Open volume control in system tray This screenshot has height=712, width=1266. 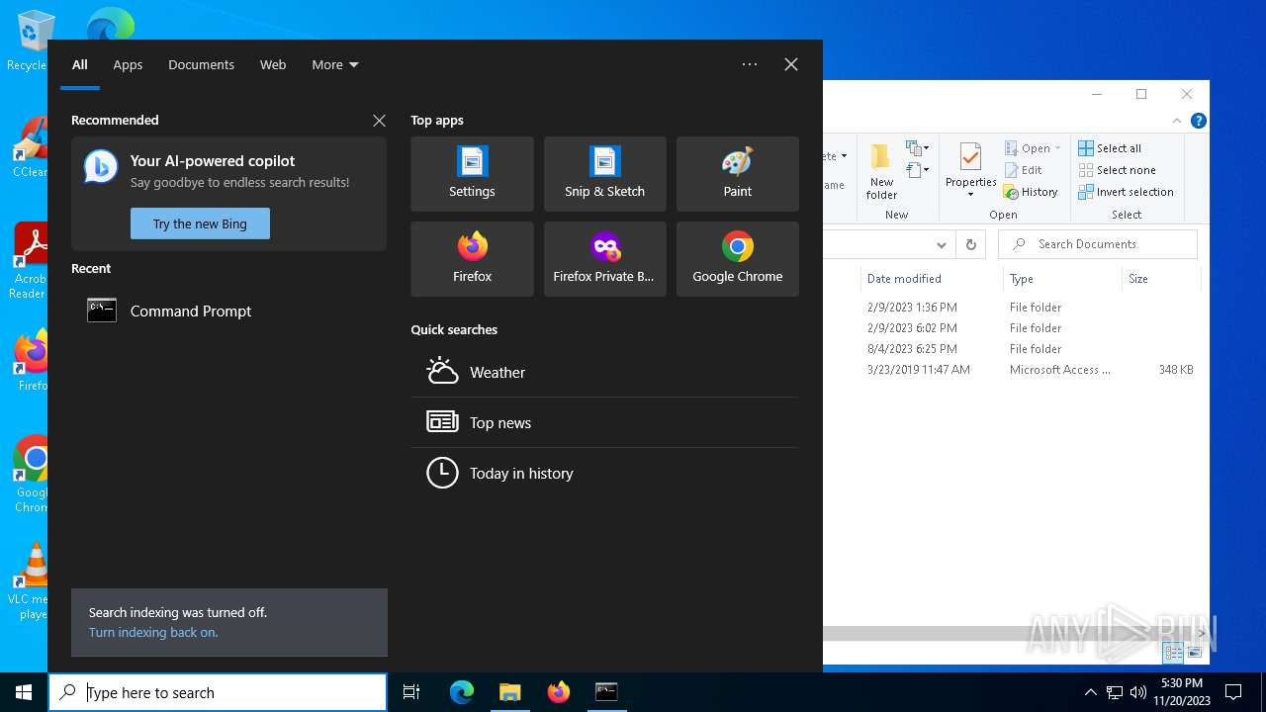(x=1137, y=692)
